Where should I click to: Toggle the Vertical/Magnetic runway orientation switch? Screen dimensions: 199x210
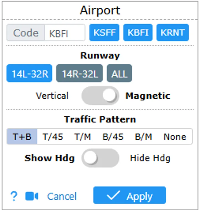click(100, 96)
